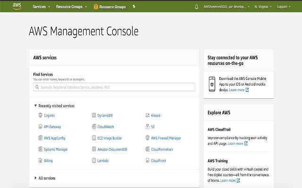Click the AWS Training heading
This screenshot has height=188, width=302.
pyautogui.click(x=218, y=161)
